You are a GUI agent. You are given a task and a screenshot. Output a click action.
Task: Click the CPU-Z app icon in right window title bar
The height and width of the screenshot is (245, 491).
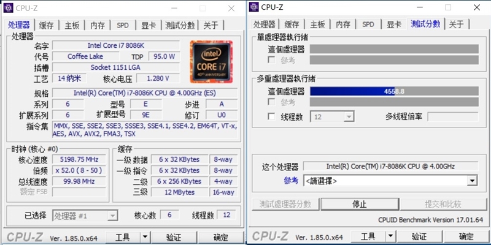(x=253, y=7)
